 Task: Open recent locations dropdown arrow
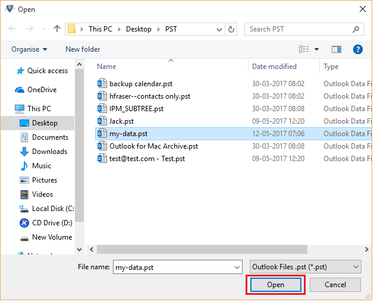(43, 29)
